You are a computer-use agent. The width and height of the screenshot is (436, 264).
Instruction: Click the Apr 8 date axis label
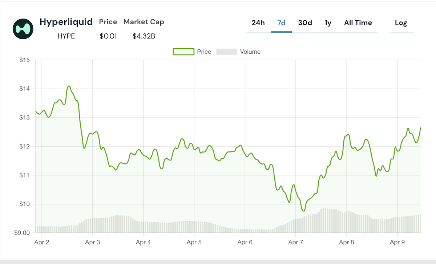pyautogui.click(x=347, y=243)
